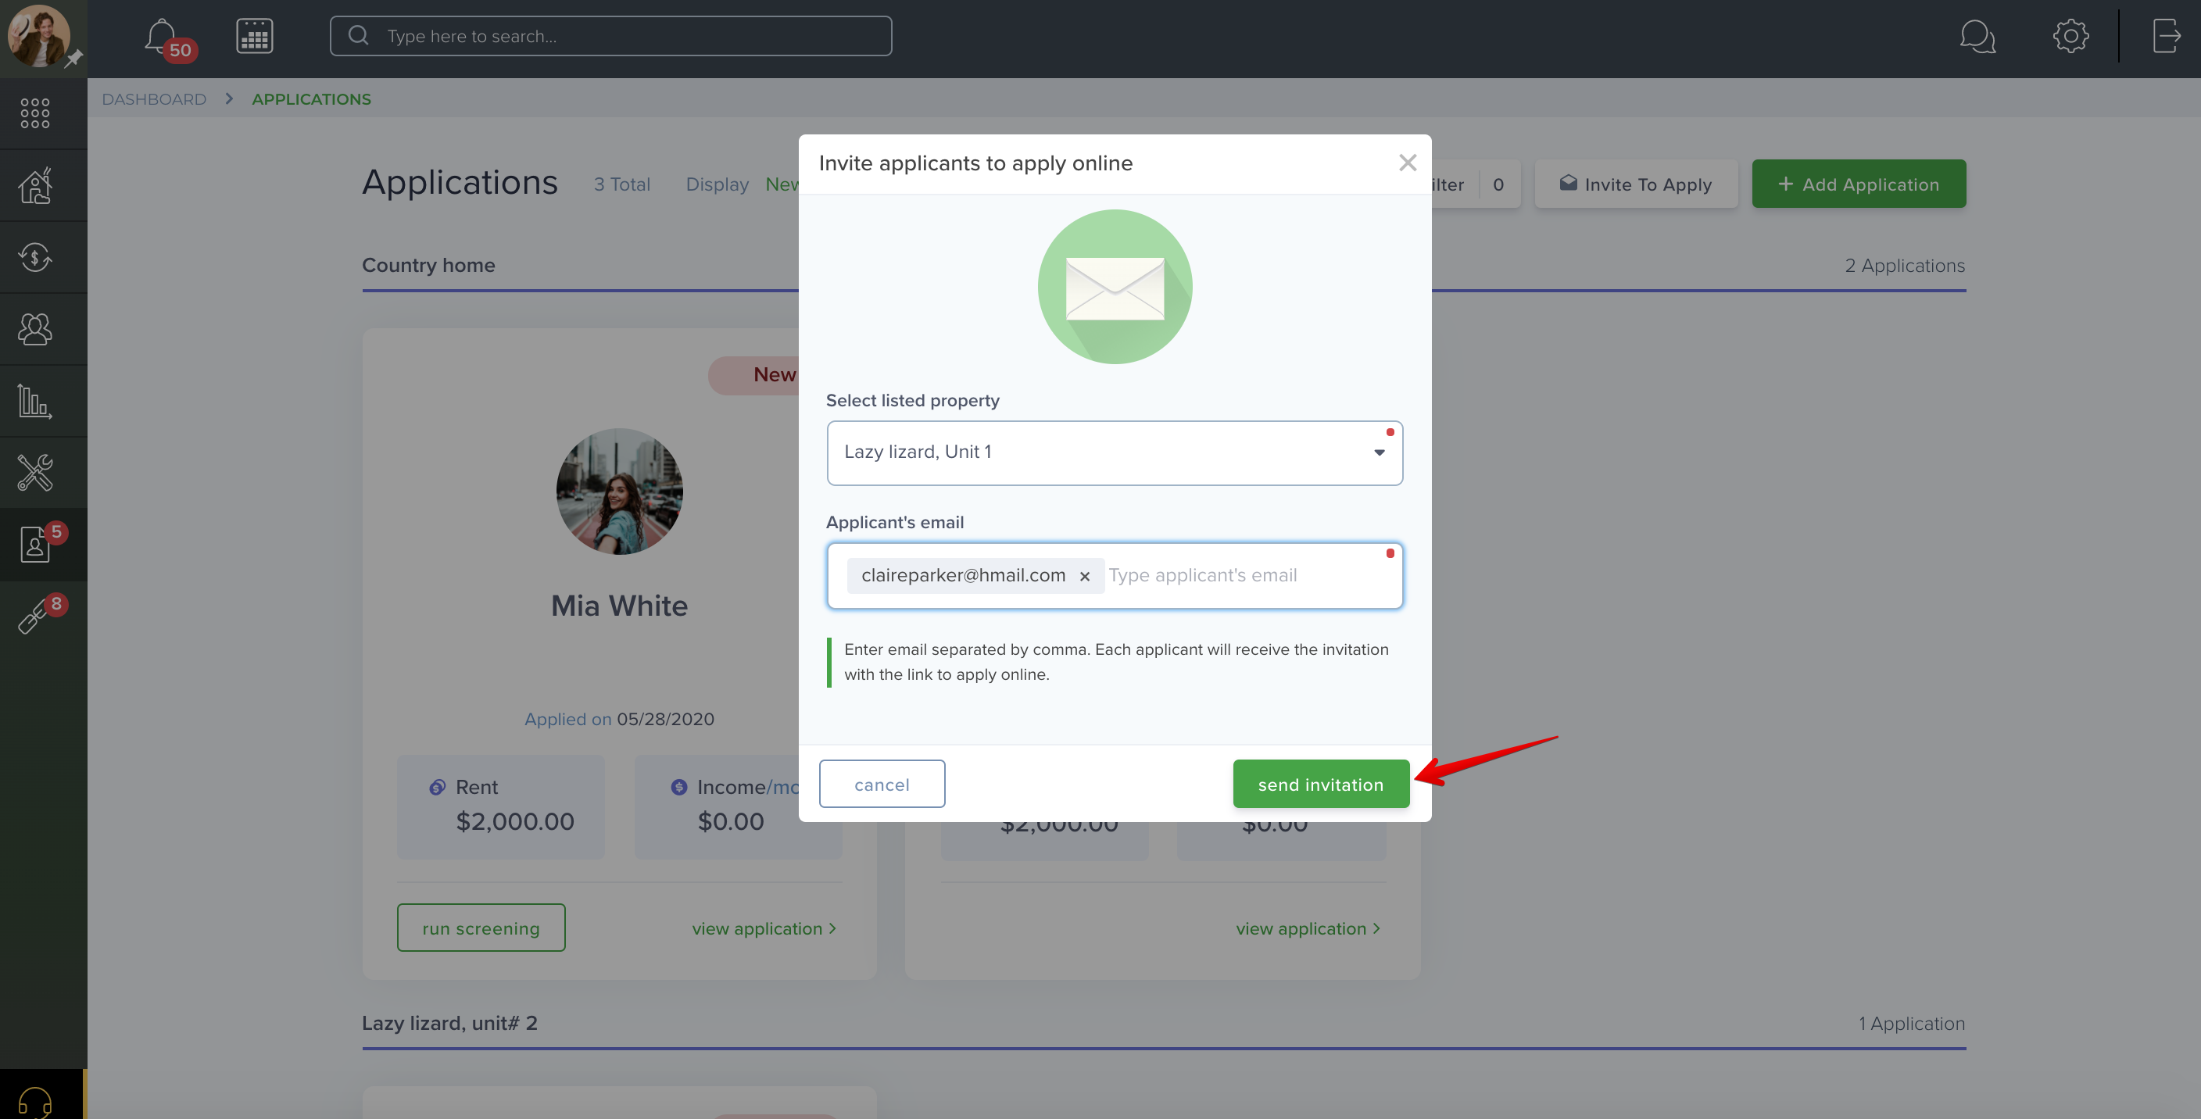
Task: Open the contacts people icon in sidebar
Action: [35, 329]
